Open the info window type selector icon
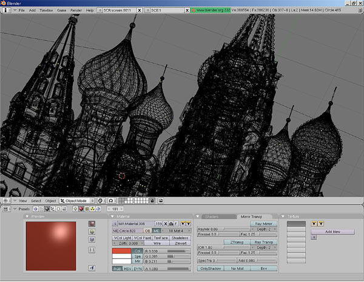364x282 pixels. point(6,10)
